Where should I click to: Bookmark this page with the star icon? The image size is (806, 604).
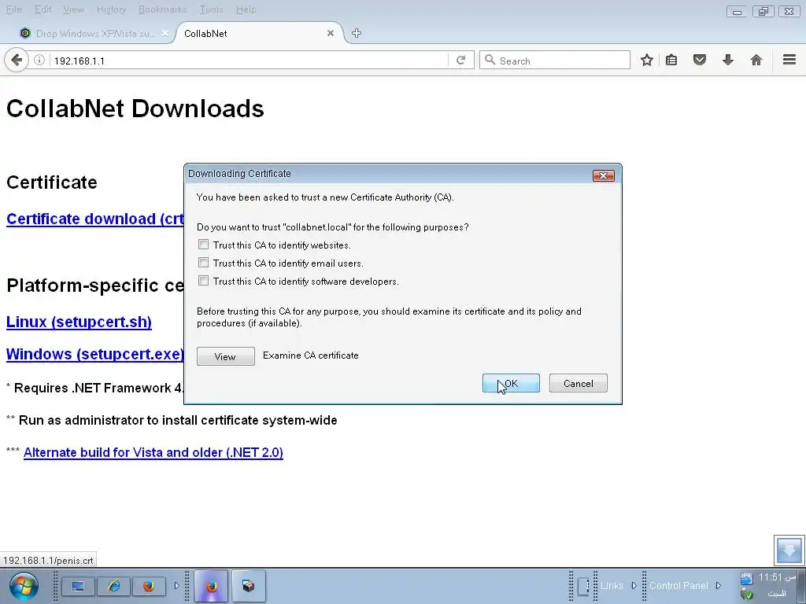pyautogui.click(x=647, y=60)
